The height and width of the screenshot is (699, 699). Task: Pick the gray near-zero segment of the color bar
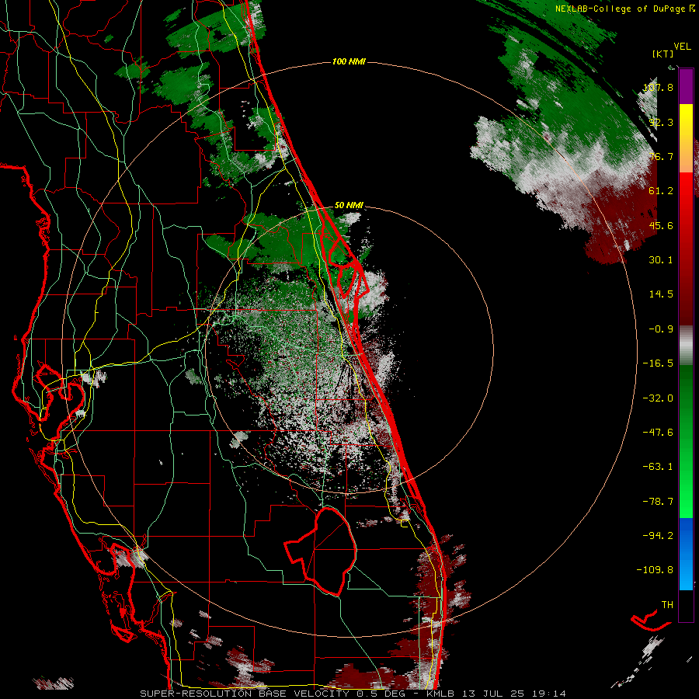[x=686, y=346]
